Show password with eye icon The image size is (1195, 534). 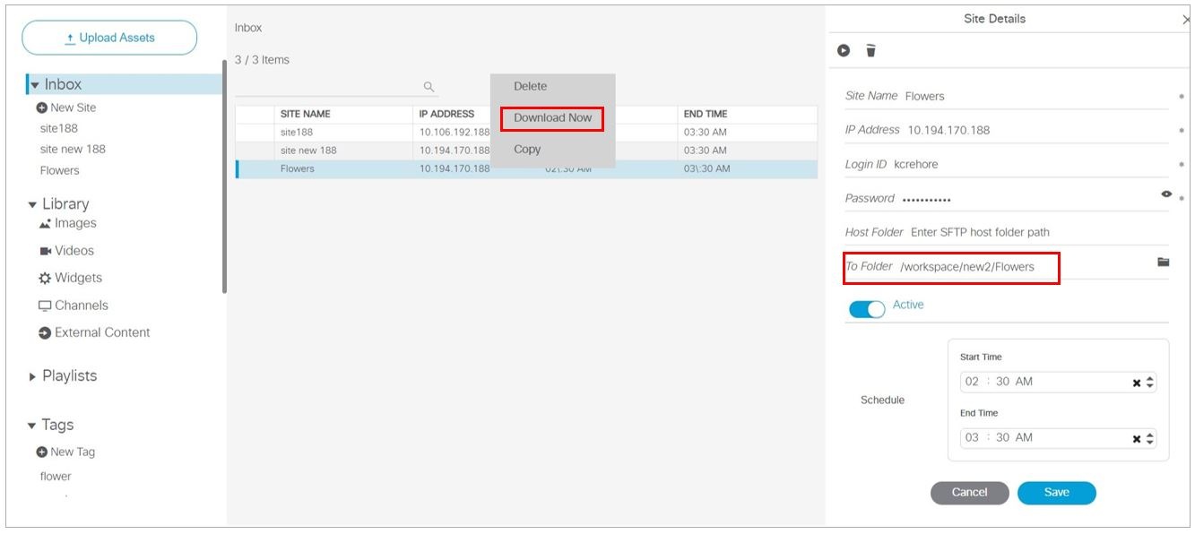point(1166,194)
